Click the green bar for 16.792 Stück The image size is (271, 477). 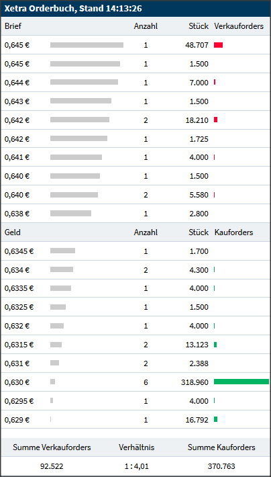216,419
